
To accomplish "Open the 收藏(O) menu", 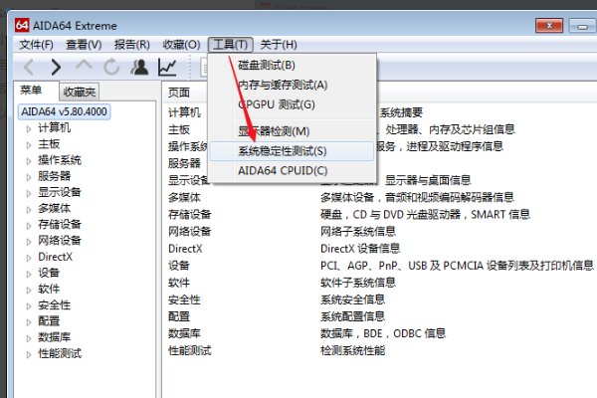I will (x=181, y=45).
